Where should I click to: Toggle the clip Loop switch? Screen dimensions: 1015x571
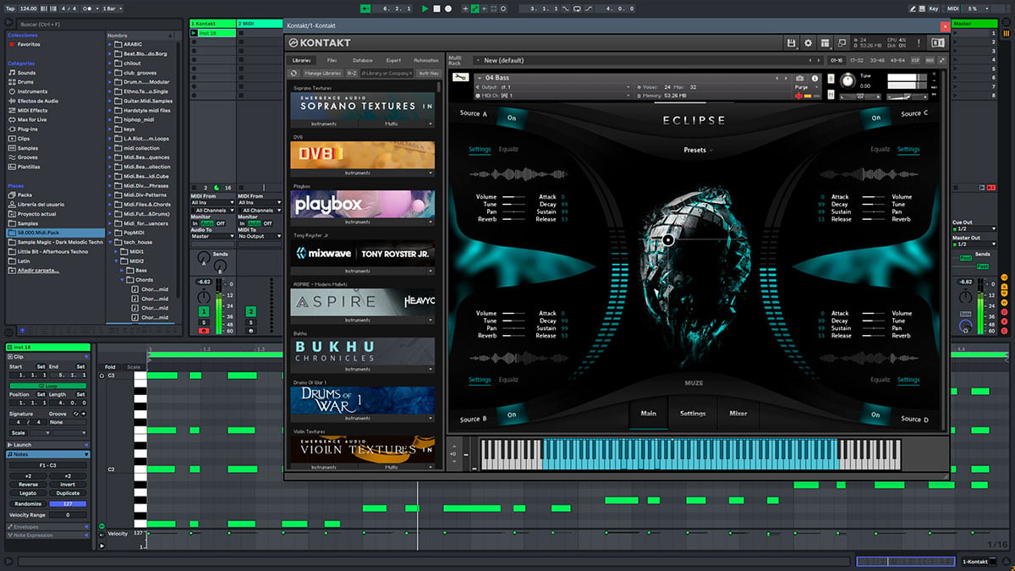coord(47,386)
